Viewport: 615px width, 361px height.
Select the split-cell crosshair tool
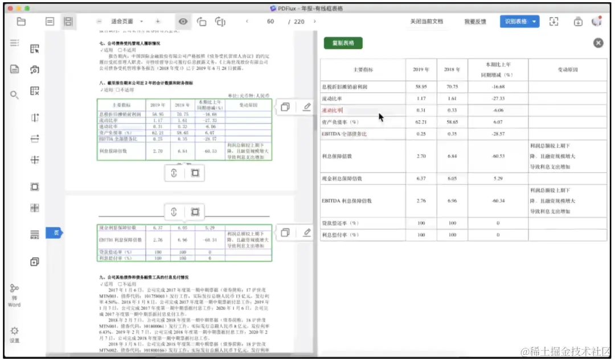click(35, 159)
